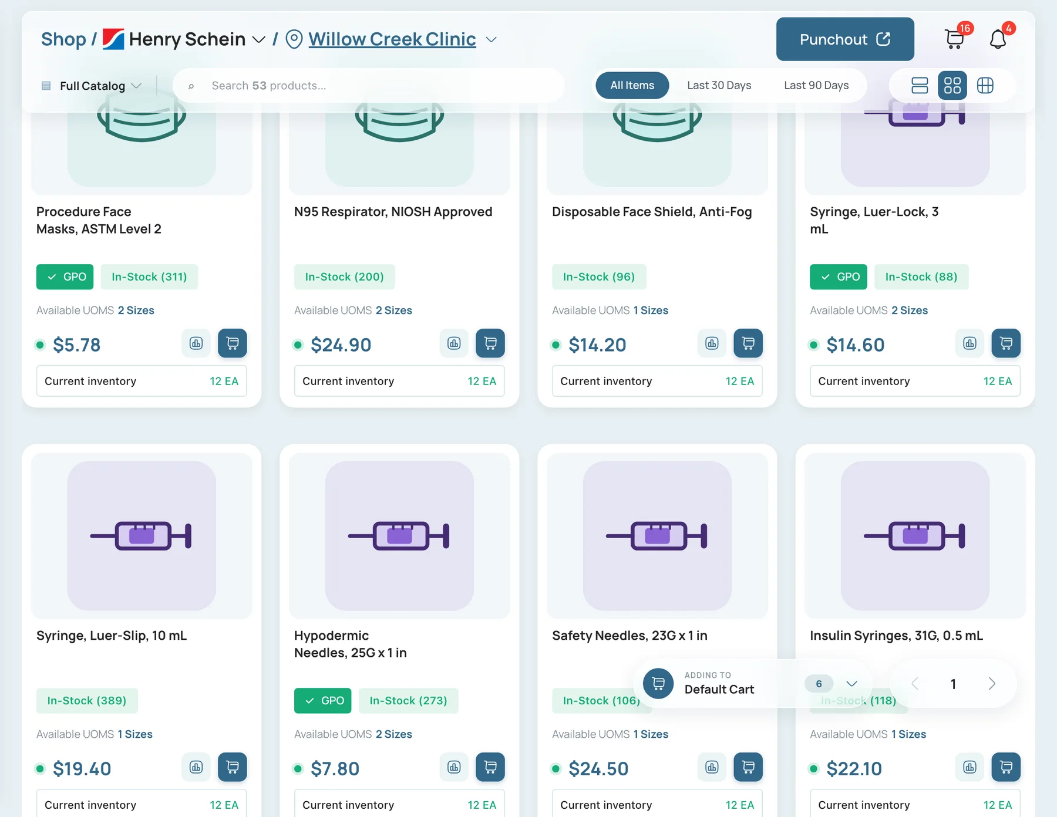1057x817 pixels.
Task: Add Procedure Face Masks to cart
Action: tap(233, 343)
